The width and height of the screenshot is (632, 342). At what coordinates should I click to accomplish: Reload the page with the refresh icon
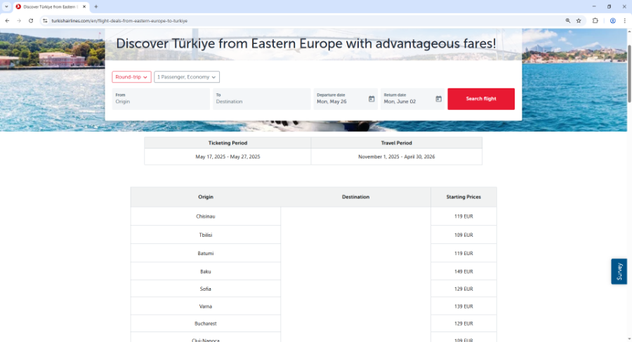31,20
